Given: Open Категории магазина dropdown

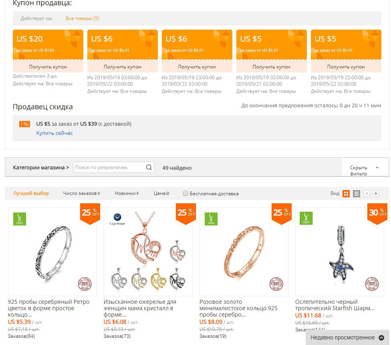Looking at the screenshot, I should point(41,168).
